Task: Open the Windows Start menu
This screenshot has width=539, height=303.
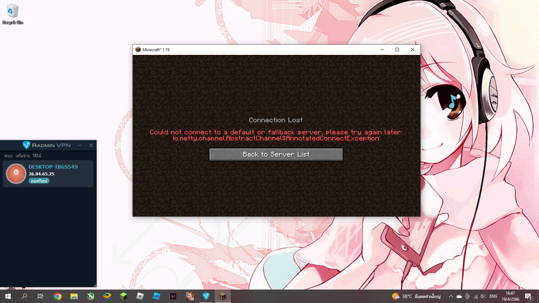Action: (8, 296)
